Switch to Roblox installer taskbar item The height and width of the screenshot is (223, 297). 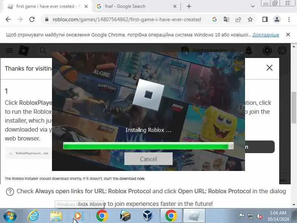click(194, 216)
